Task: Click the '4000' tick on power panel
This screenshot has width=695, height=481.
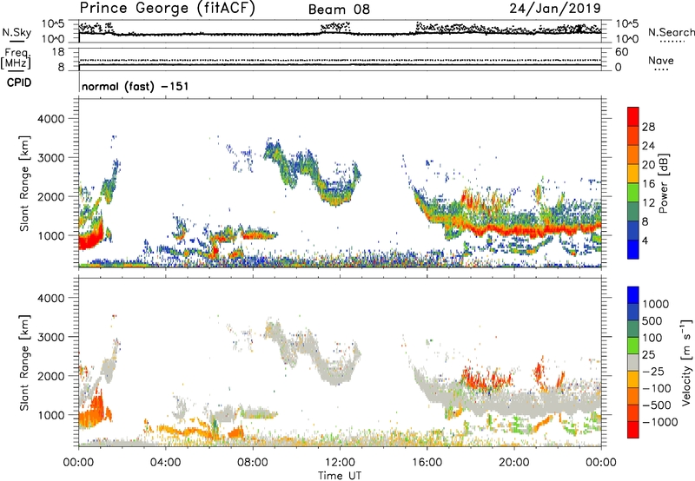Action: pyautogui.click(x=50, y=119)
